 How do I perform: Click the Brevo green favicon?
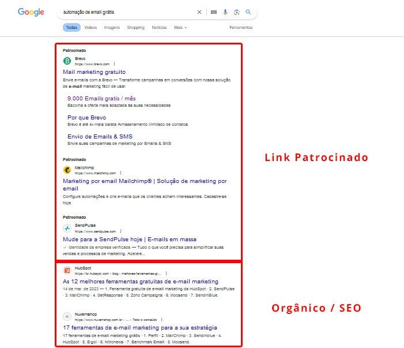(x=67, y=61)
